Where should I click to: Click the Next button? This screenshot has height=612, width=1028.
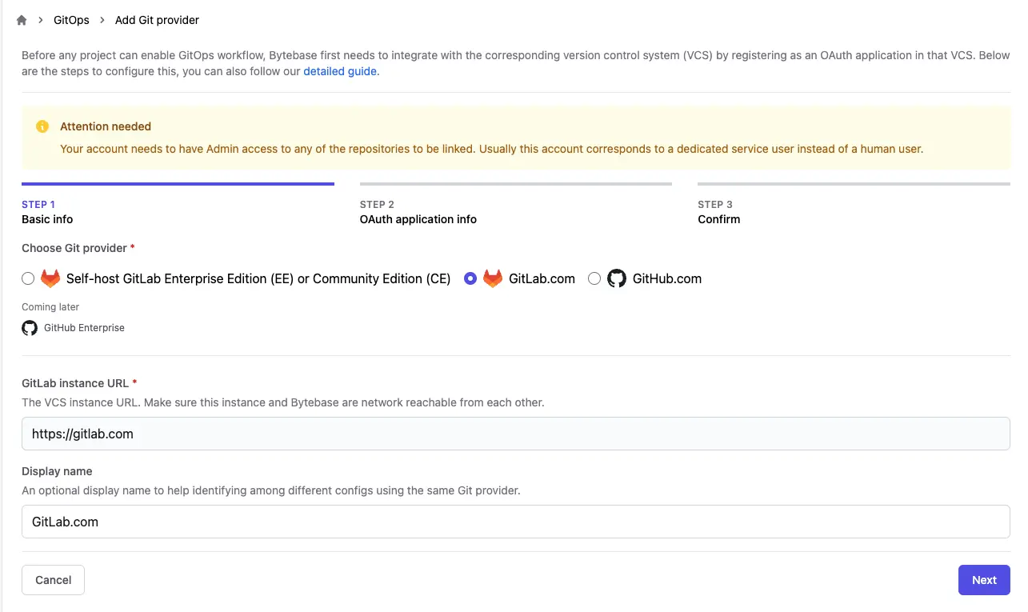[984, 580]
